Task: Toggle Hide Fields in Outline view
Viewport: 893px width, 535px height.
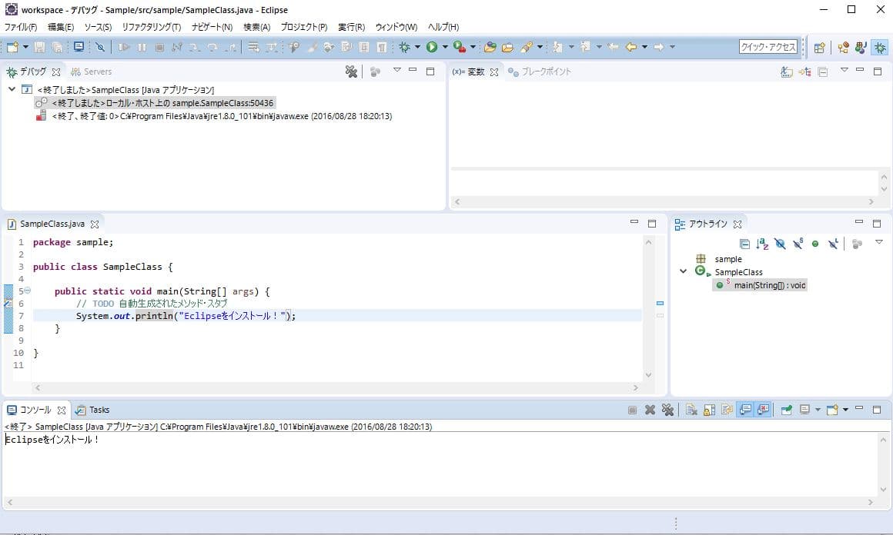Action: [780, 244]
